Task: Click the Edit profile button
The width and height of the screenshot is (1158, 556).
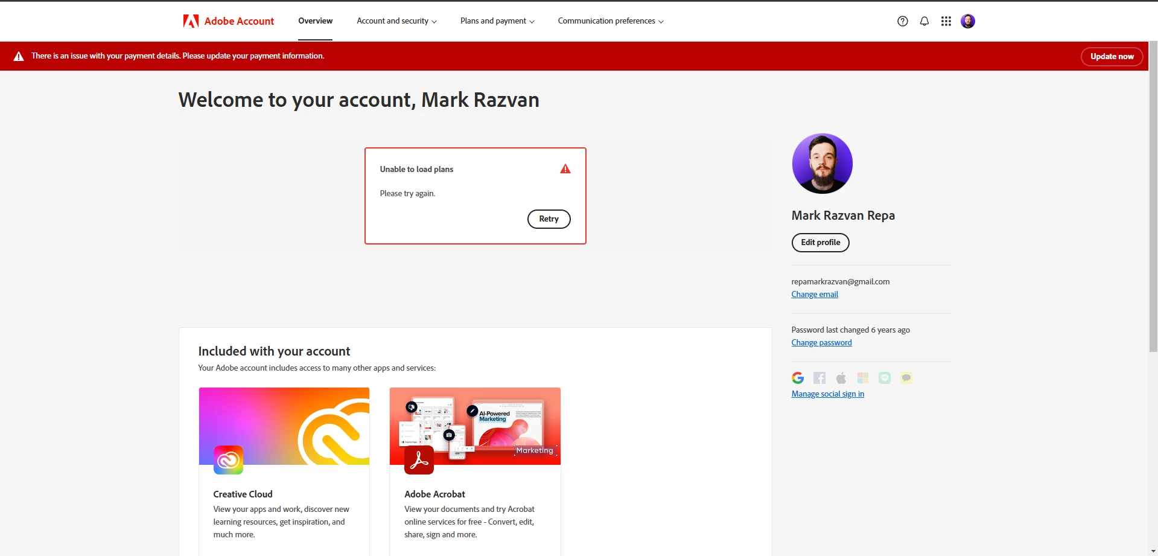Action: (821, 243)
